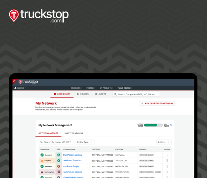Image resolution: width=207 pixels, height=178 pixels.
Task: Open the Active Monitored tab
Action: click(x=48, y=133)
